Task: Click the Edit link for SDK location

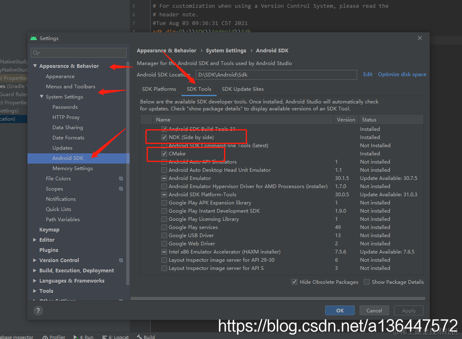Action: pyautogui.click(x=368, y=74)
